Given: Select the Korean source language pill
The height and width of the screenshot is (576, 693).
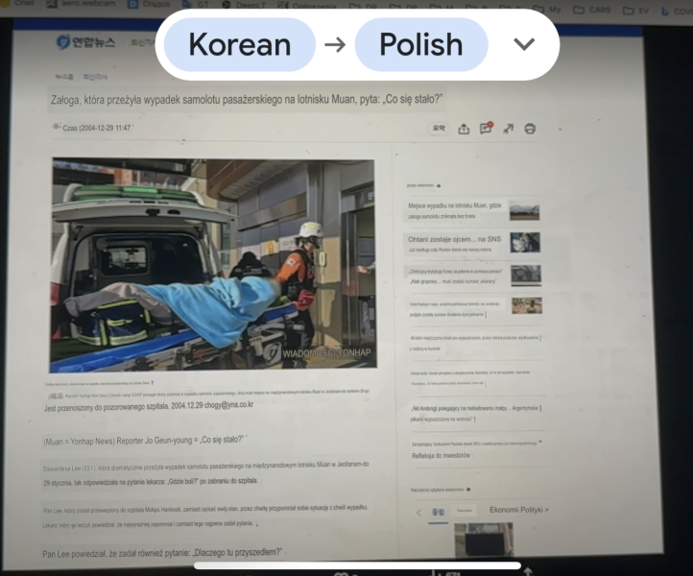Looking at the screenshot, I should click(240, 45).
